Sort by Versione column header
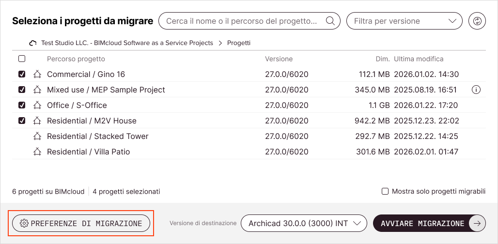This screenshot has height=244, width=498. coord(279,59)
